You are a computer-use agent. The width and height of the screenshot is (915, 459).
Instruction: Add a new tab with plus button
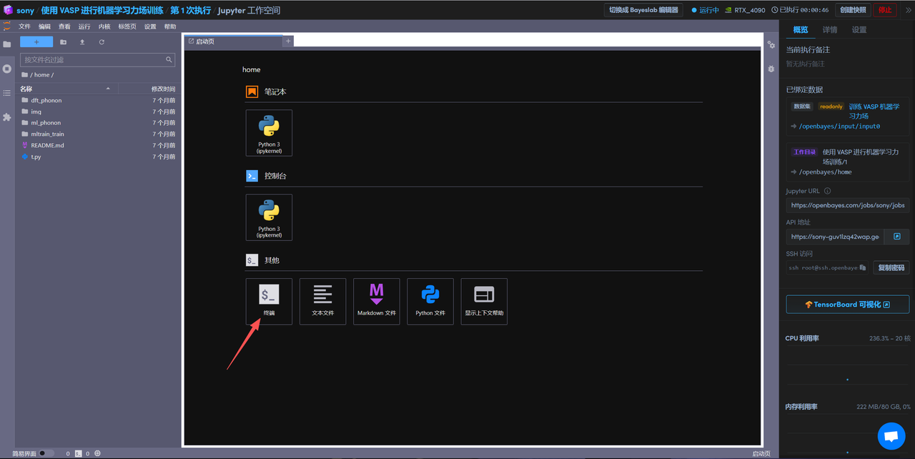289,41
